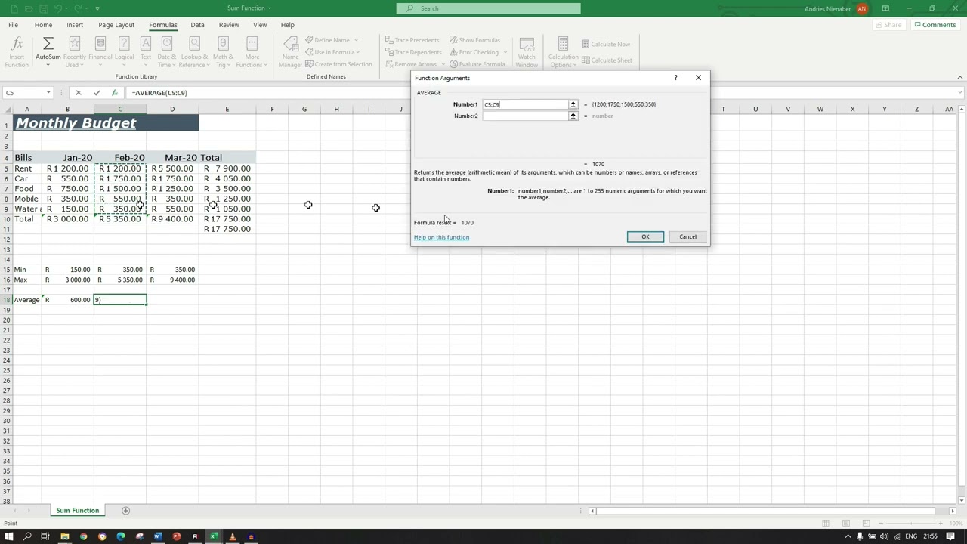Confirm the function with OK
This screenshot has width=967, height=544.
point(645,236)
